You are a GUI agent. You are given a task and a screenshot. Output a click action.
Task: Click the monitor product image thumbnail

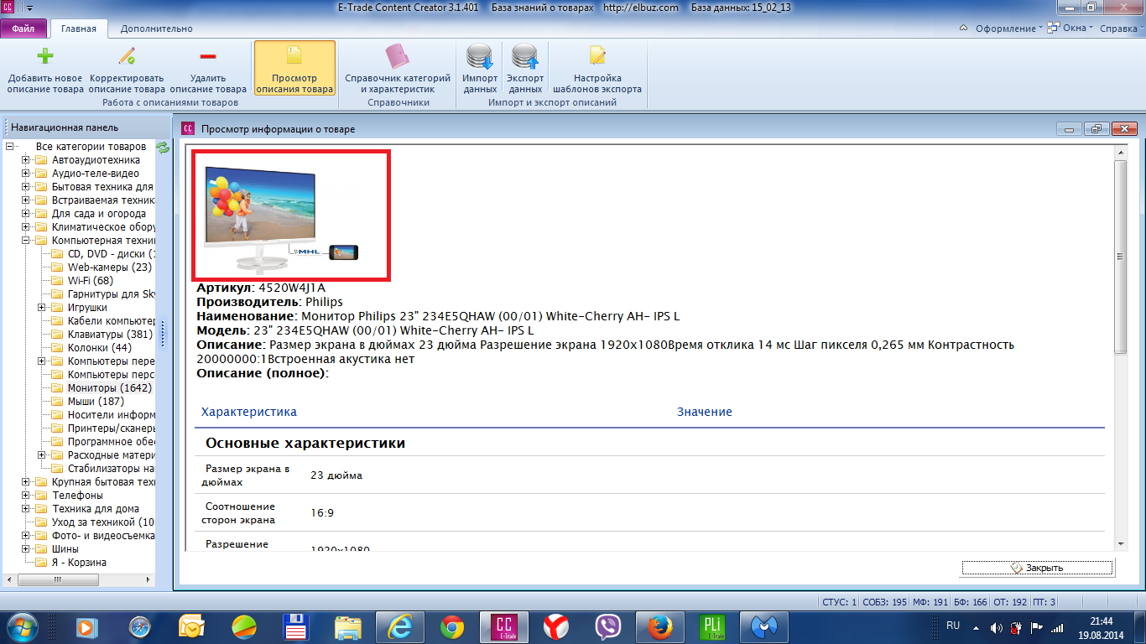290,216
